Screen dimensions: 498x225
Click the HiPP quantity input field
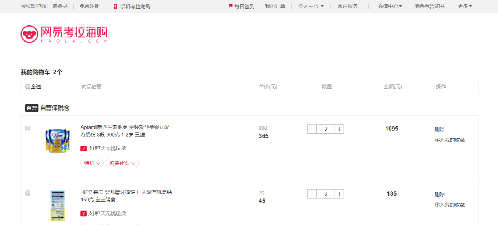pyautogui.click(x=326, y=194)
